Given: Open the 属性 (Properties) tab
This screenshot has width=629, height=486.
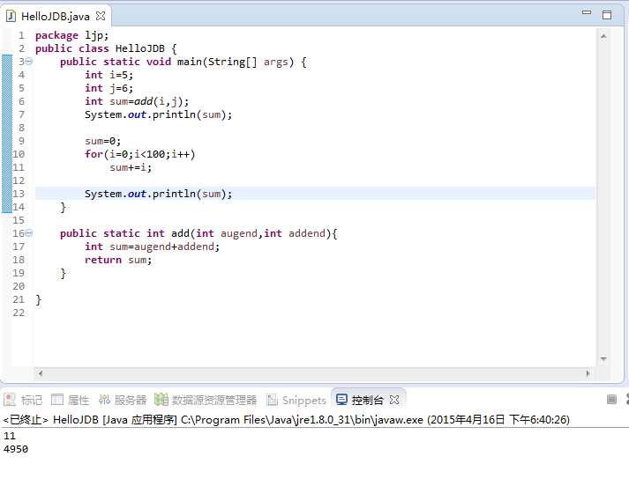Looking at the screenshot, I should (71, 400).
